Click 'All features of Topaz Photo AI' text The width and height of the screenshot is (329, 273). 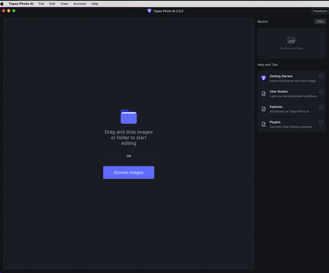coord(289,112)
